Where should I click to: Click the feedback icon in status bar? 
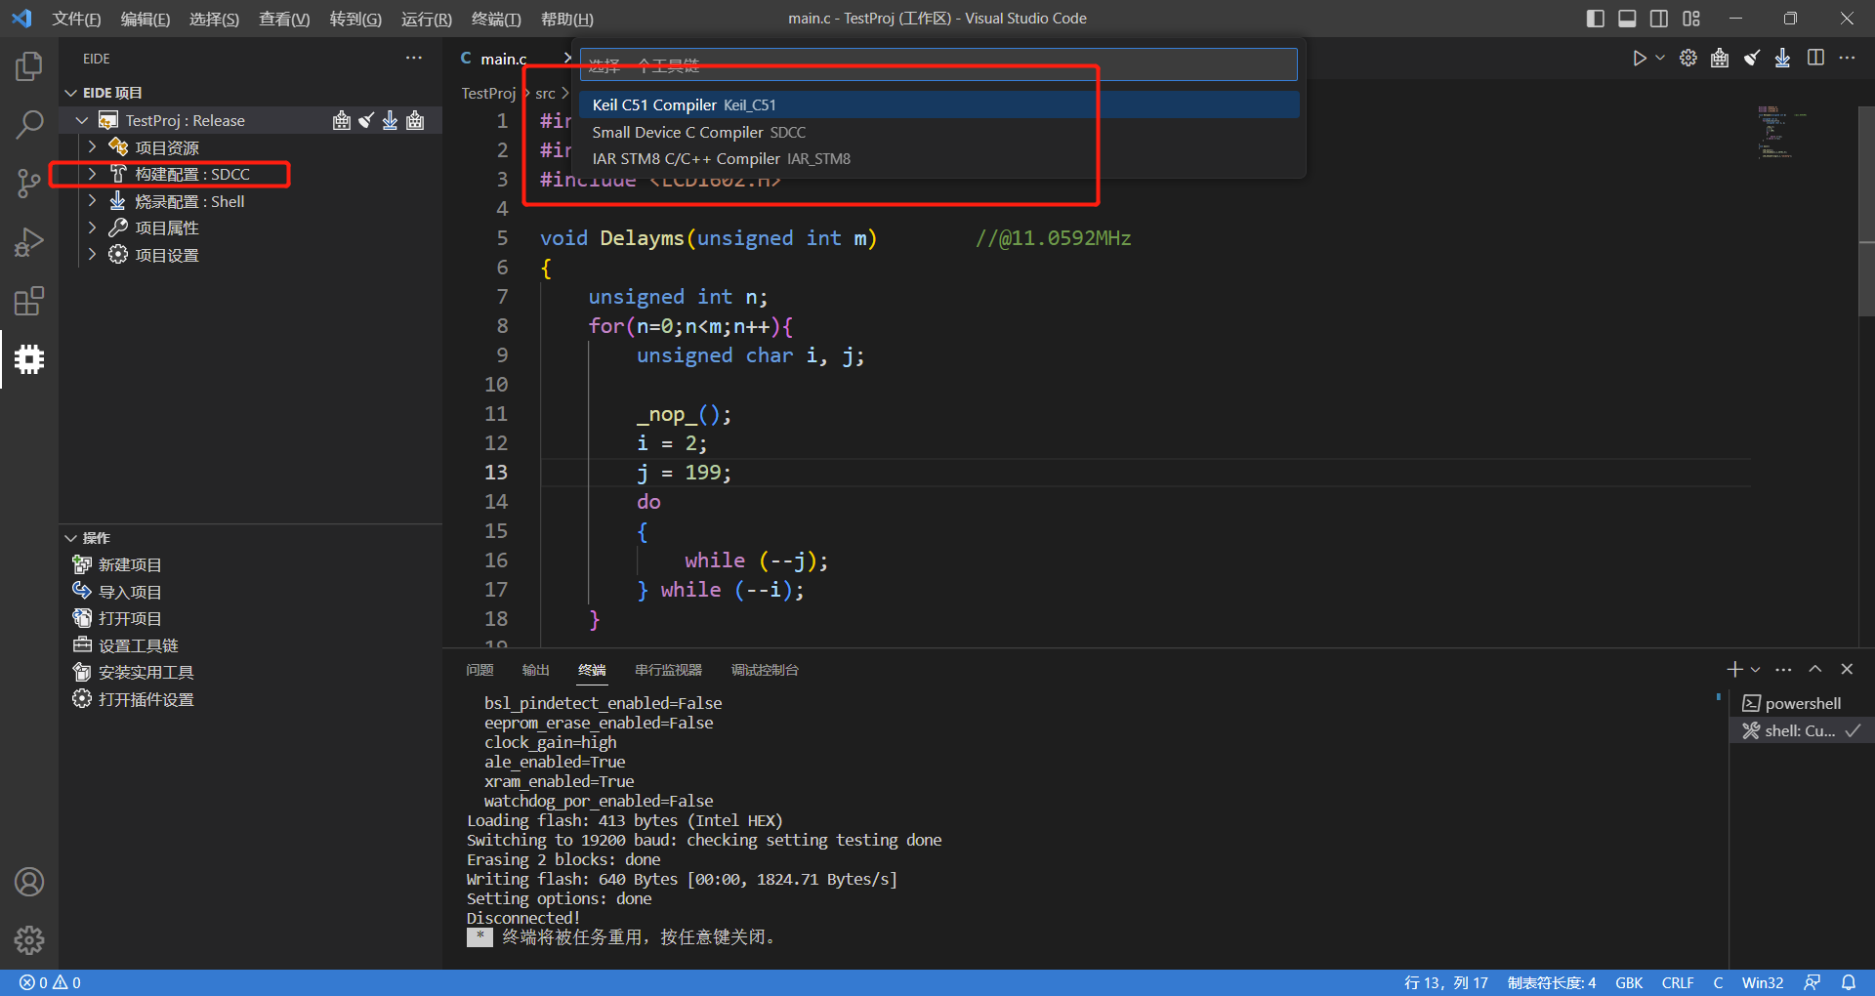[1812, 983]
